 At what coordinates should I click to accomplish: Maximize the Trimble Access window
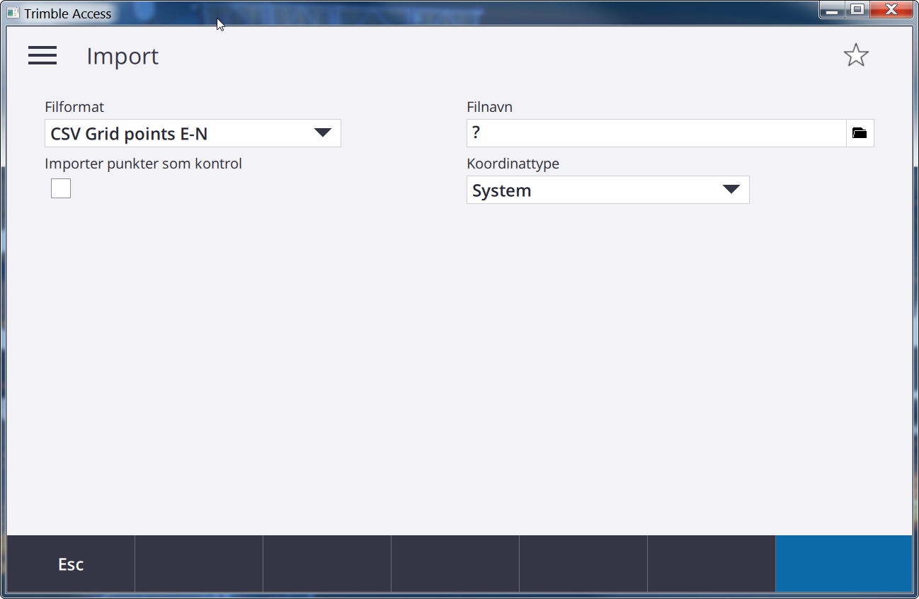coord(857,10)
